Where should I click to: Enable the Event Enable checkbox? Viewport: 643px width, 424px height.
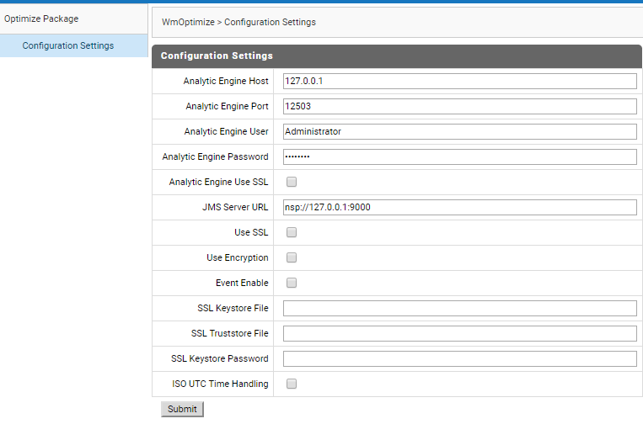click(291, 283)
